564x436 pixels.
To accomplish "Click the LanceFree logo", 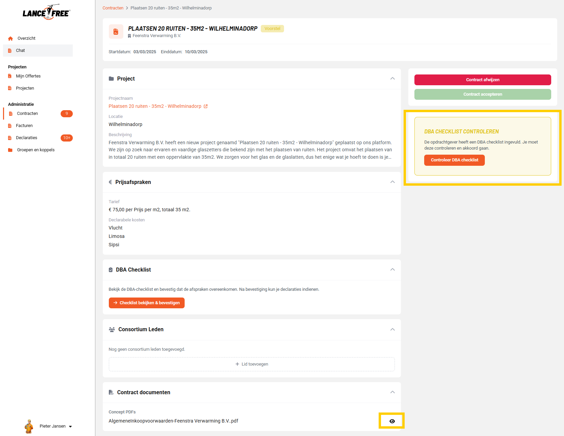I will [x=46, y=12].
